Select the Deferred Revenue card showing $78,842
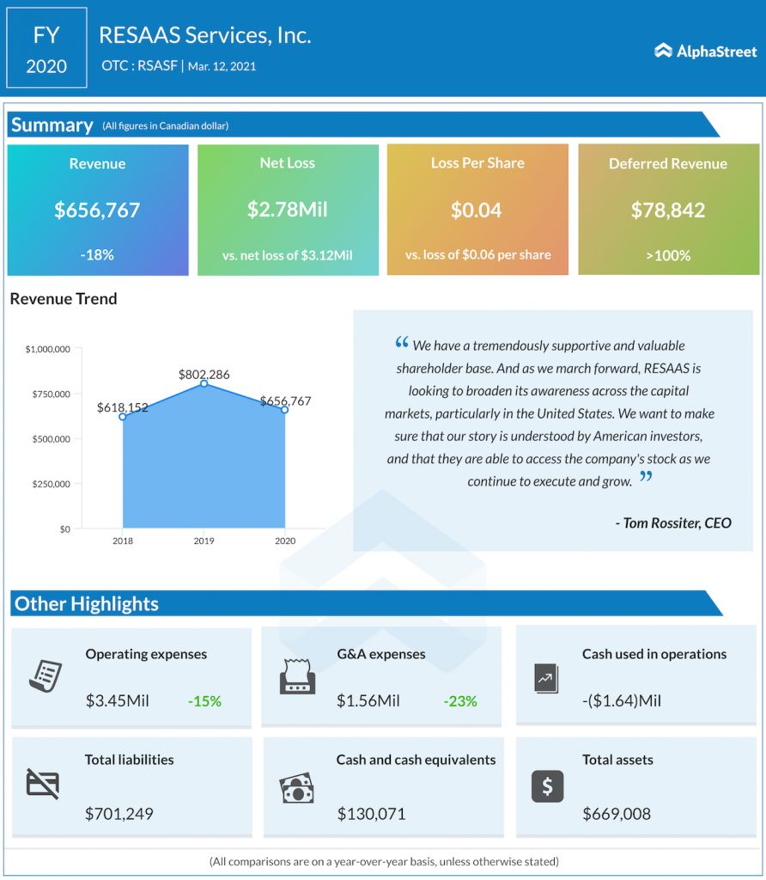Viewport: 766px width, 880px height. click(x=668, y=210)
